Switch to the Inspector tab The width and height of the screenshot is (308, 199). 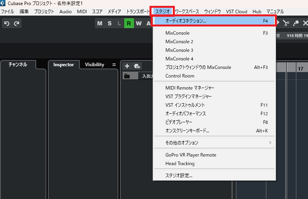pyautogui.click(x=63, y=65)
